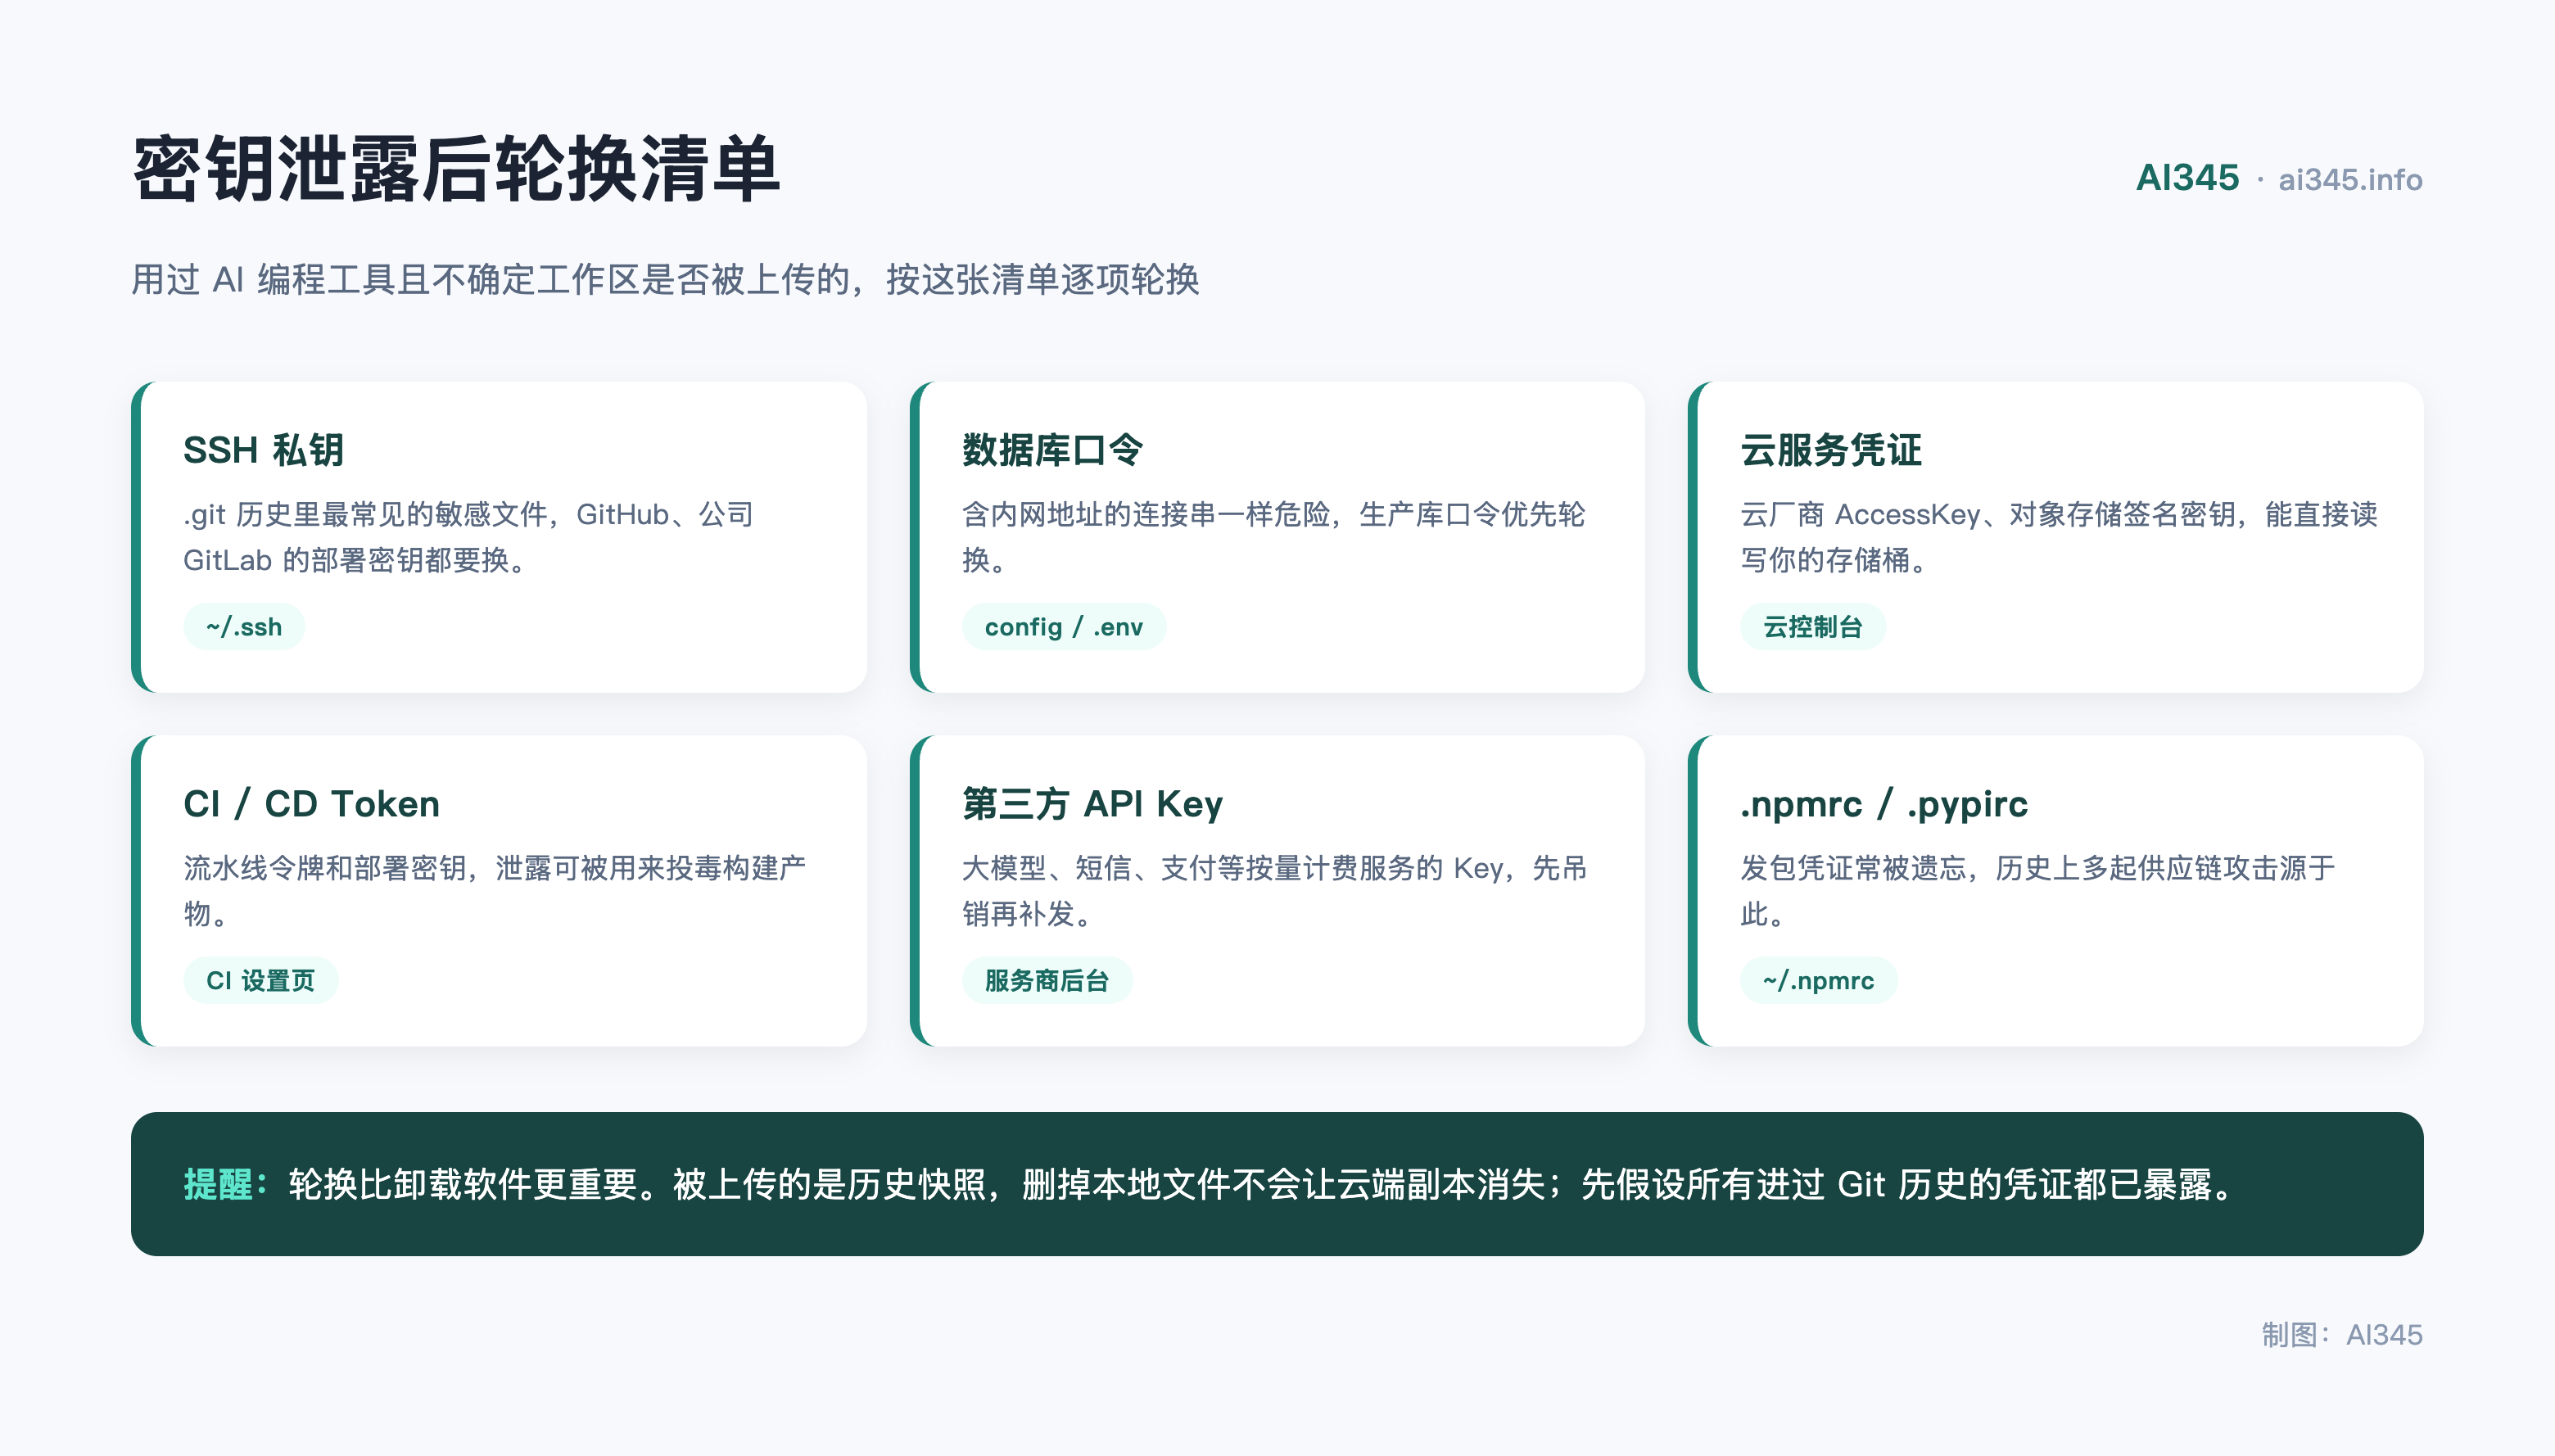The image size is (2555, 1456).
Task: Select the CI / CD Token heading
Action: [x=311, y=804]
